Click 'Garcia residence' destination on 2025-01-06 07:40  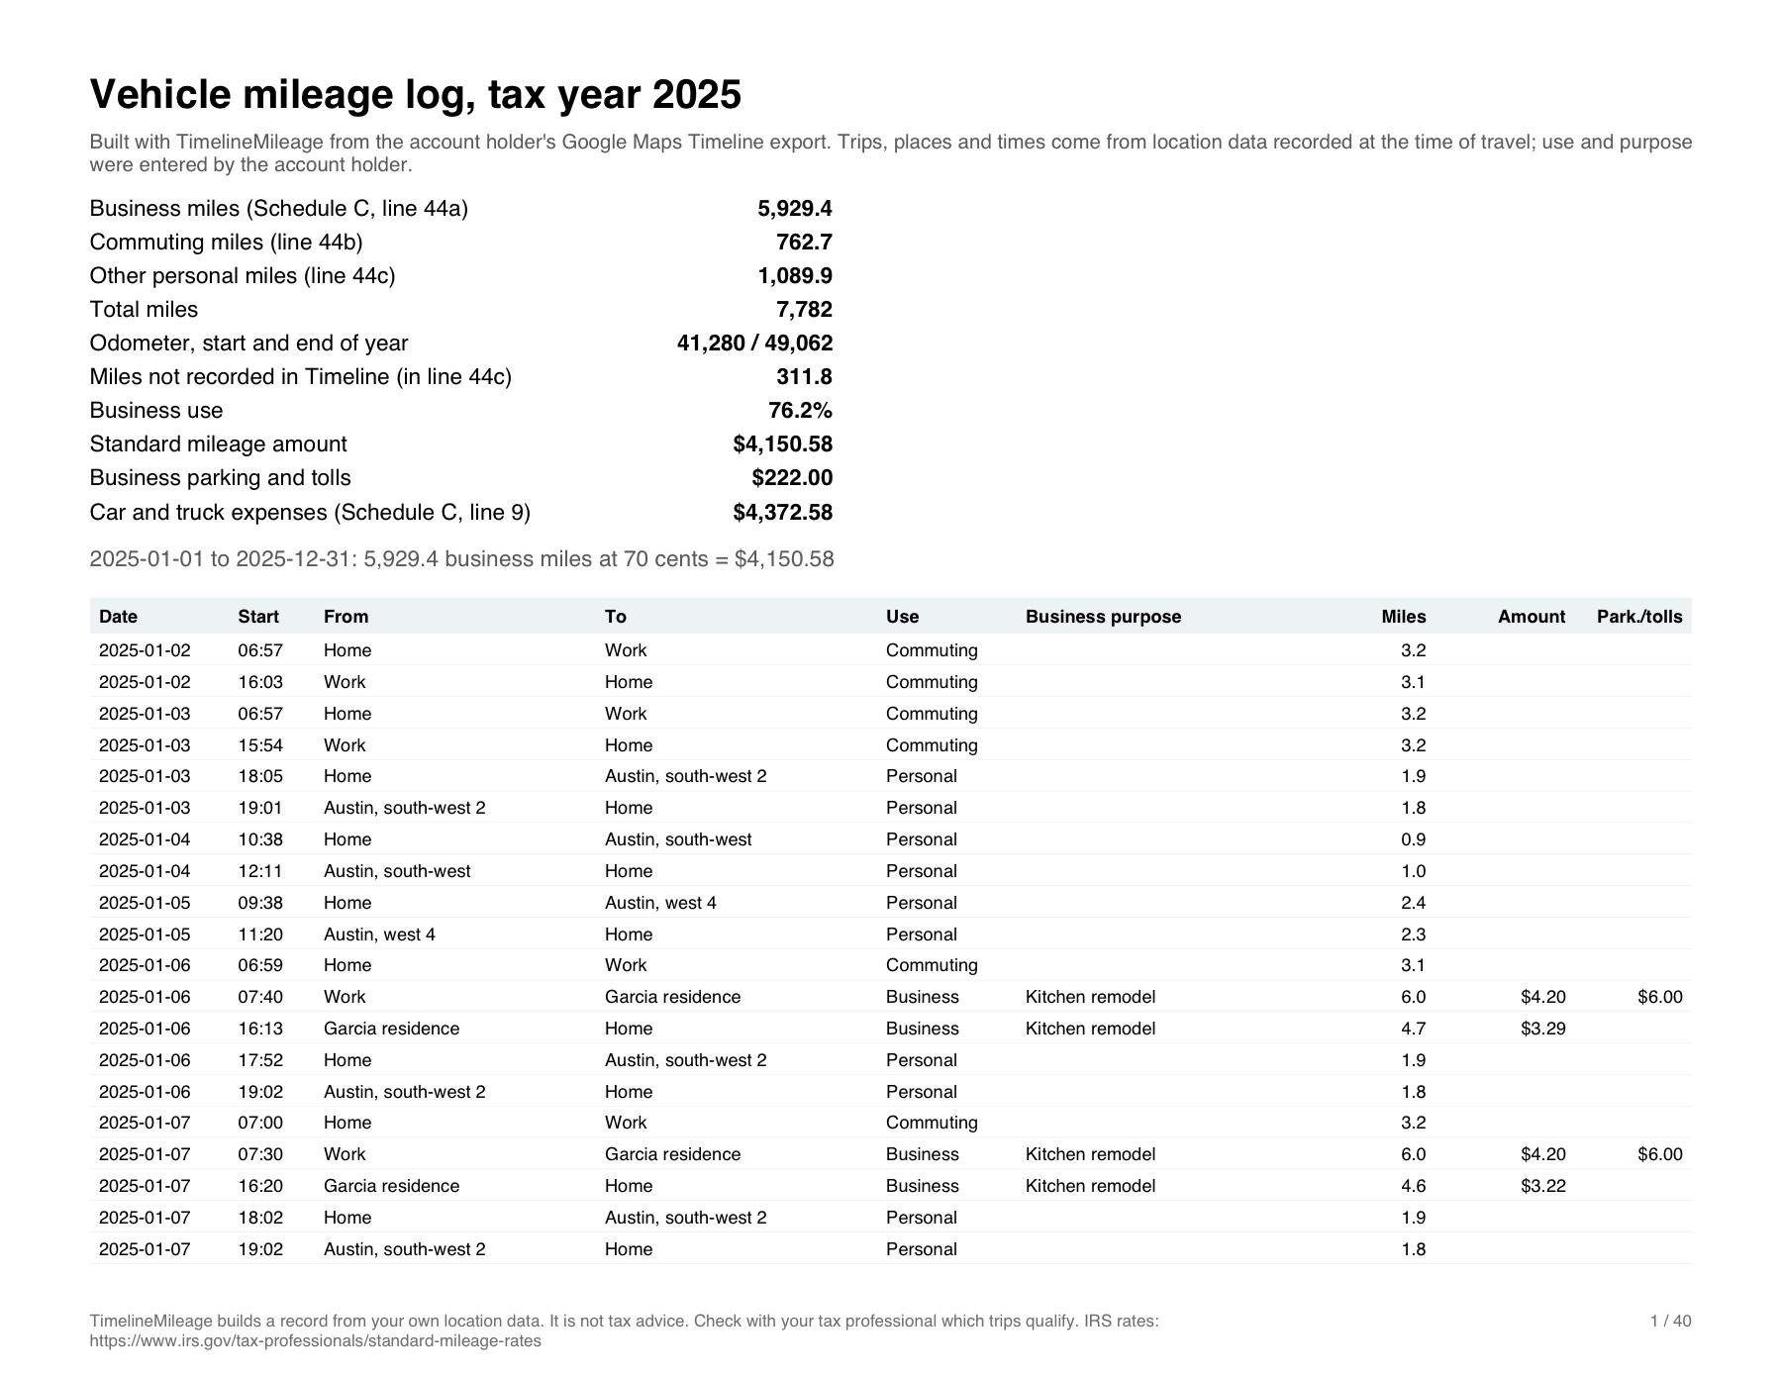(x=672, y=997)
